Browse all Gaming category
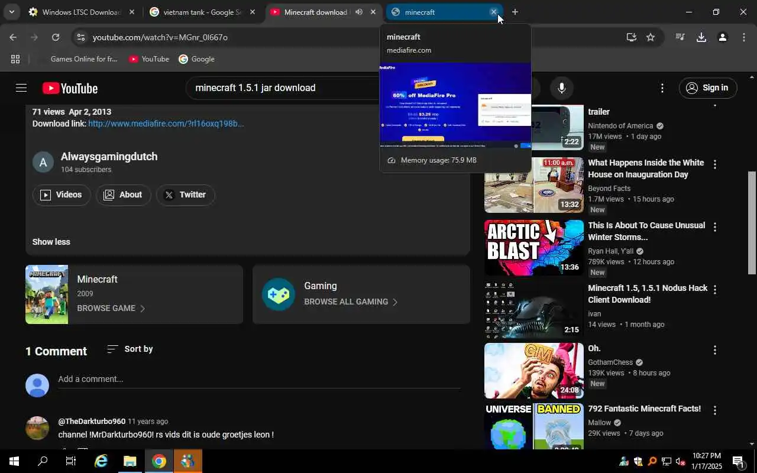 pos(361,294)
